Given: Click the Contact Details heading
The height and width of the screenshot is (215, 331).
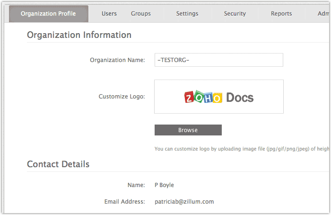Looking at the screenshot, I should 58,164.
